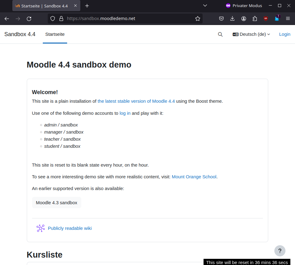Open a new browser tab
295x265 pixels.
point(87,6)
